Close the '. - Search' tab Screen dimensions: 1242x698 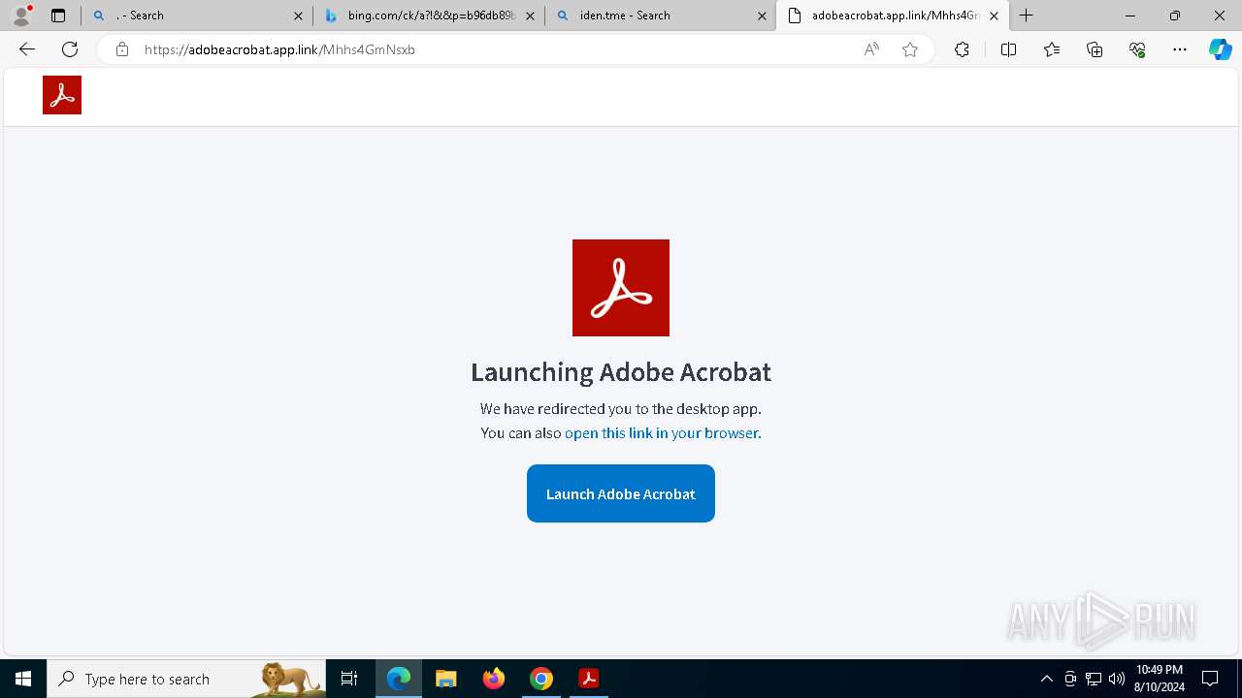point(298,16)
